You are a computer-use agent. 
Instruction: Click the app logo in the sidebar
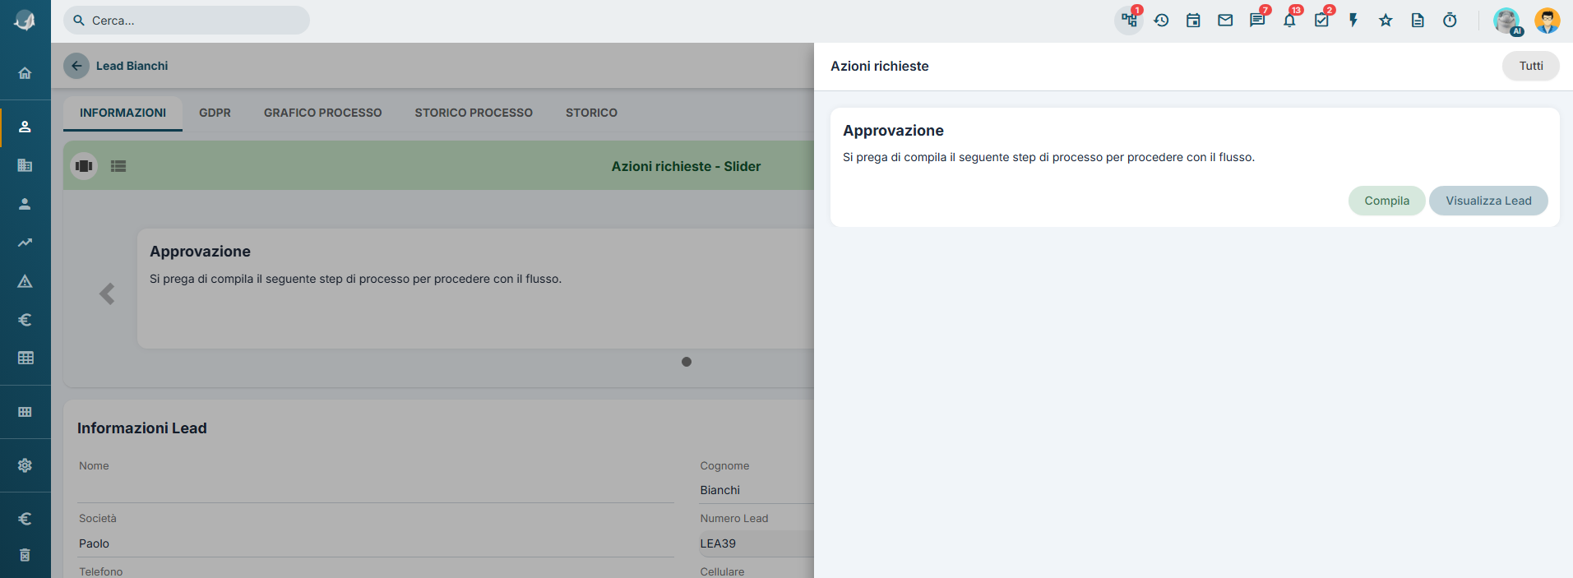(25, 21)
